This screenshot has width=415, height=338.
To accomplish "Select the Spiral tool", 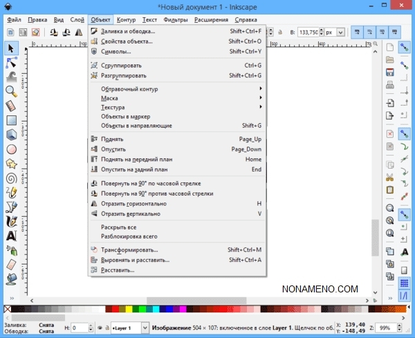I will point(11,178).
